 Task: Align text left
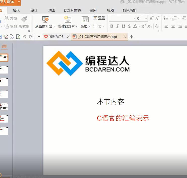[x=166, y=26]
